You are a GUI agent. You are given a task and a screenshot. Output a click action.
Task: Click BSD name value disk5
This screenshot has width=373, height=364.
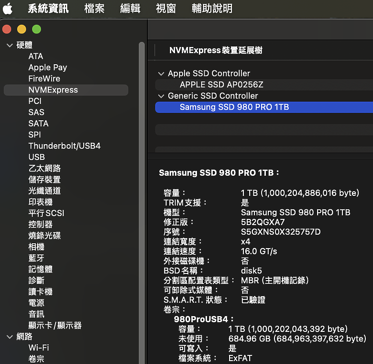point(251,271)
